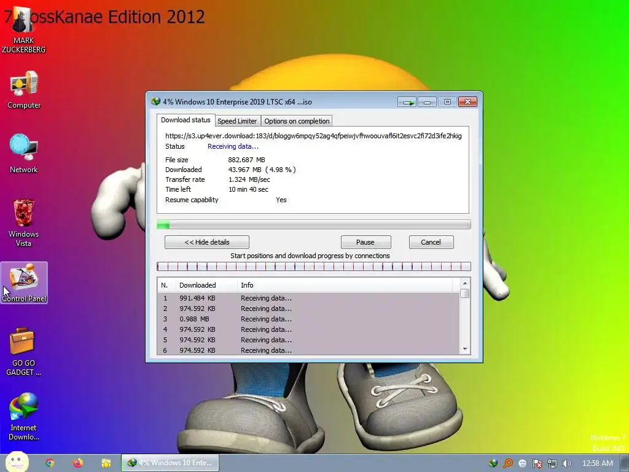Click the connections progress segment bar
This screenshot has width=629, height=472.
click(x=314, y=267)
